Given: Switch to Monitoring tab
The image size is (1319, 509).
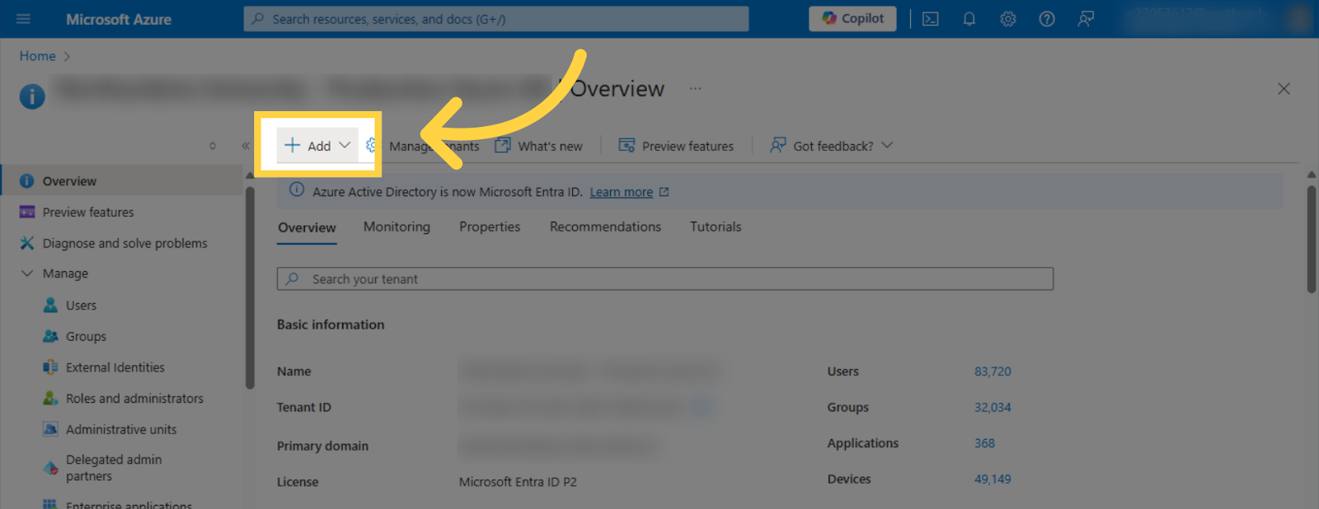Looking at the screenshot, I should tap(397, 226).
